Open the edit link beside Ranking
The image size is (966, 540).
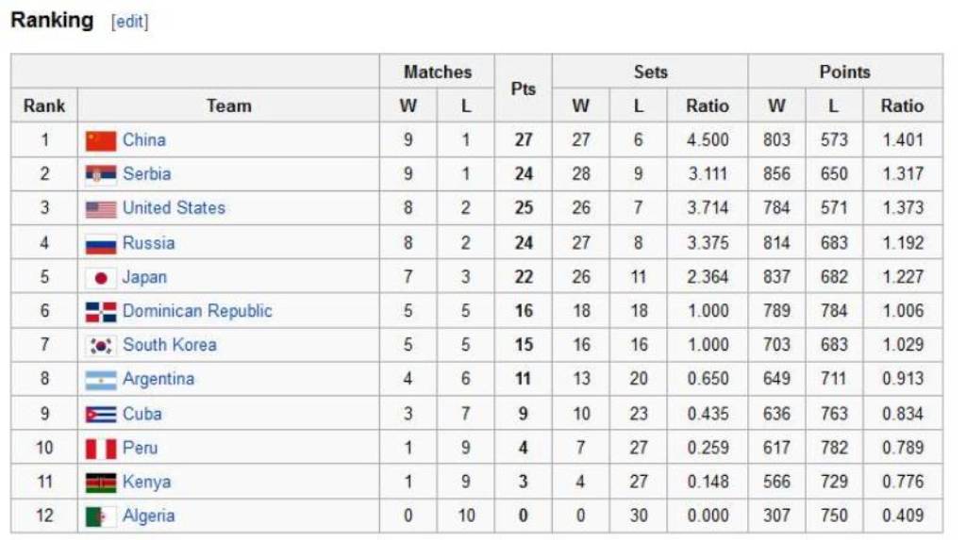[x=130, y=22]
